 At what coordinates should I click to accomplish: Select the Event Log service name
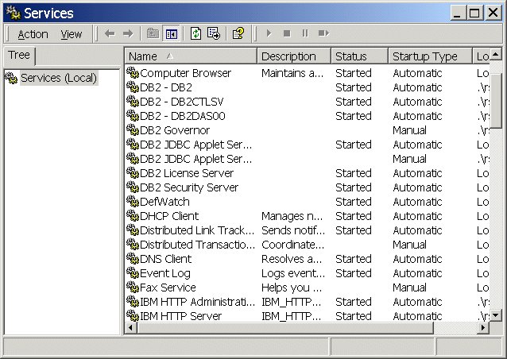(165, 273)
